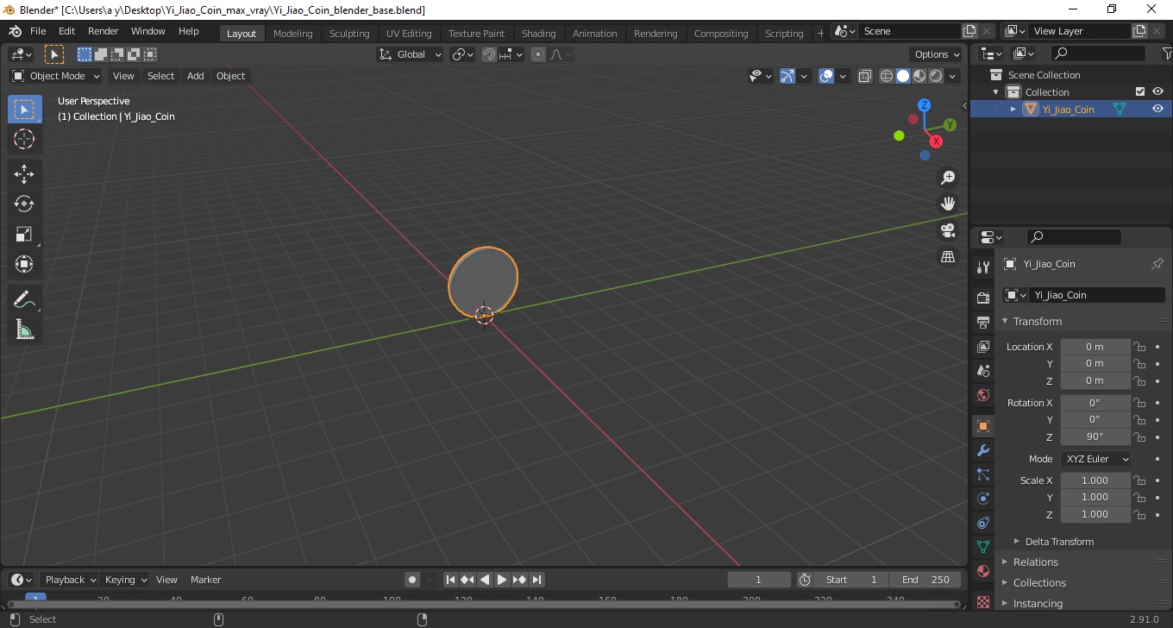Open the Object Constraints properties tab
Screen dimensions: 1173x628
point(982,523)
